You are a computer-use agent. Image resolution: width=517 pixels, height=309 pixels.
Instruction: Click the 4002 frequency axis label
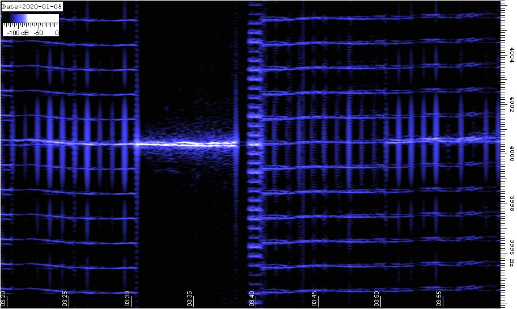coord(512,104)
